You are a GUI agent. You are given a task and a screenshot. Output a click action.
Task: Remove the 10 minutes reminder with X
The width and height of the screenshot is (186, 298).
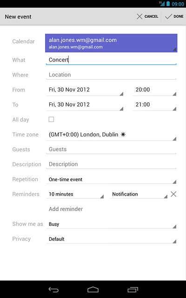click(173, 194)
